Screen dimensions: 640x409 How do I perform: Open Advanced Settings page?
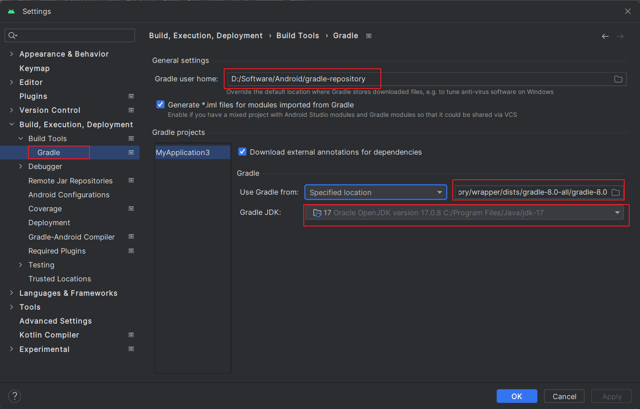tap(55, 321)
